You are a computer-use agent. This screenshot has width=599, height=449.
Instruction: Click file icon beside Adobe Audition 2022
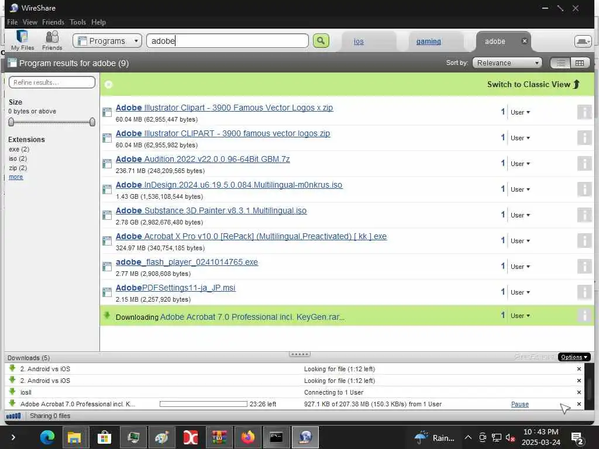tap(107, 164)
